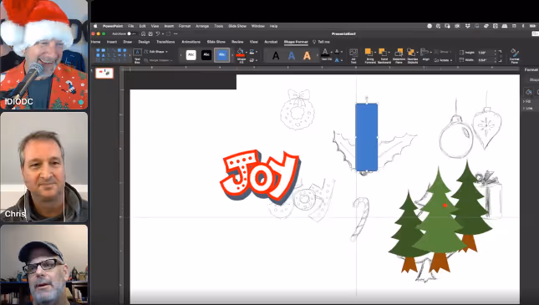Switch to the Draw tab
The image size is (539, 305).
(128, 42)
